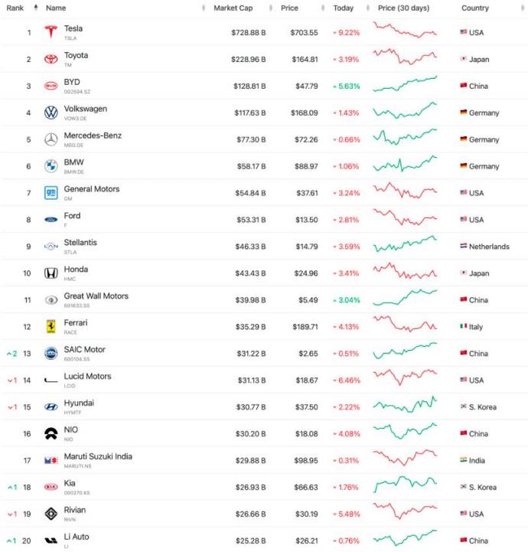
Task: Sort by Today percentage change
Action: click(x=344, y=8)
